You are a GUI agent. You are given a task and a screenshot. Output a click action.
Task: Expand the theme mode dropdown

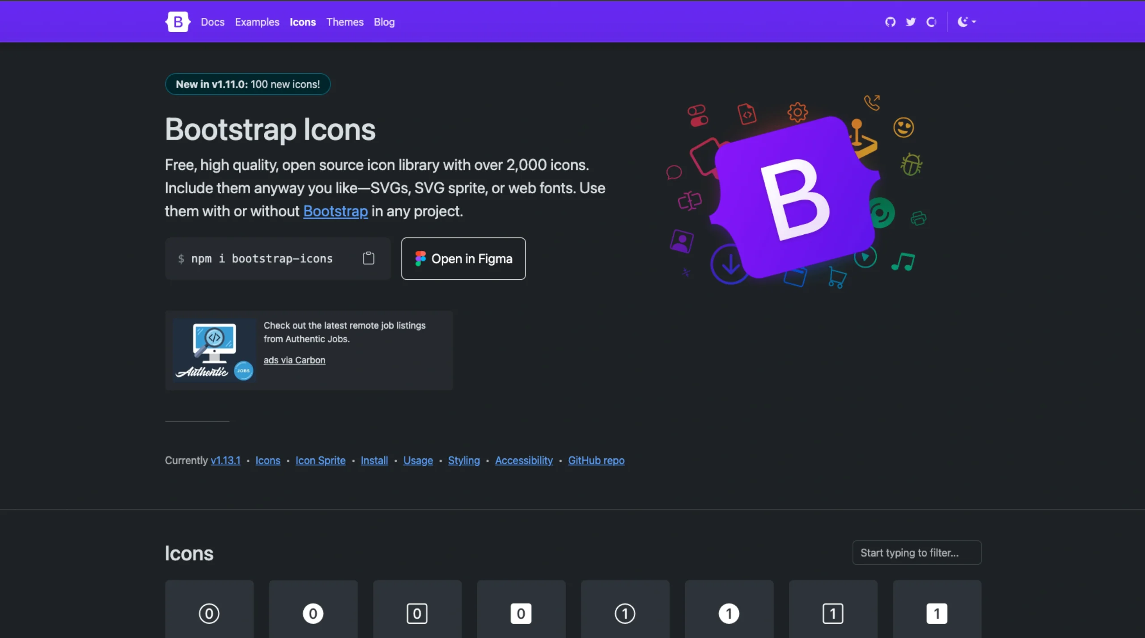(967, 22)
